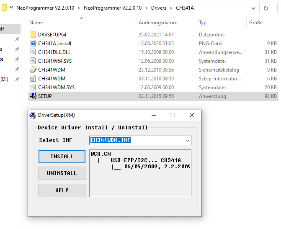Screen dimensions: 281x229
Task: Select the DRVSETUP64 folder name
Action: tap(52, 35)
